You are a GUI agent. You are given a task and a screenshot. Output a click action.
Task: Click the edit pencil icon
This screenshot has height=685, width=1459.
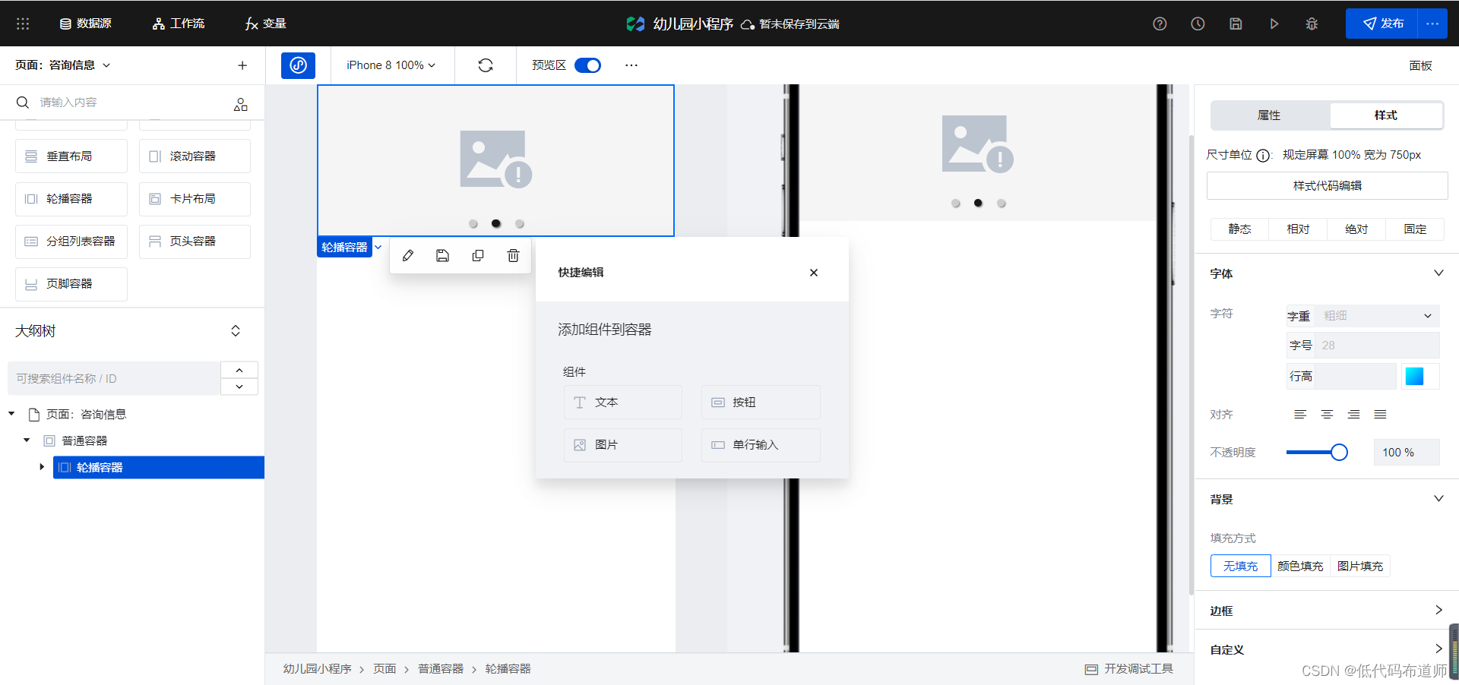pyautogui.click(x=408, y=256)
